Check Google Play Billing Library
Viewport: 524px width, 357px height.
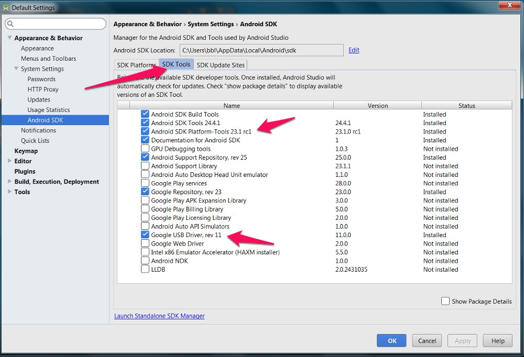point(145,209)
